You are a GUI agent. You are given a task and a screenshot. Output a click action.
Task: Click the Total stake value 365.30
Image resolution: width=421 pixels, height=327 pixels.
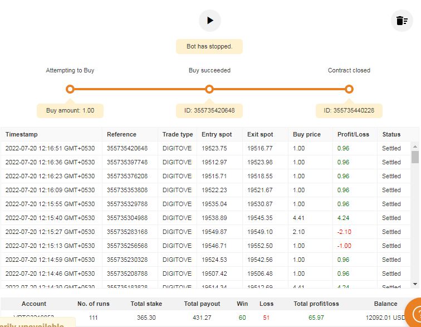[x=146, y=318]
